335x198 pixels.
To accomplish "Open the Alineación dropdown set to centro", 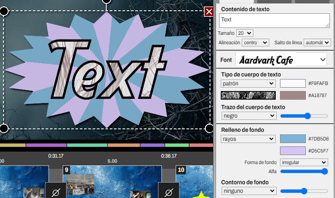I will (x=255, y=43).
